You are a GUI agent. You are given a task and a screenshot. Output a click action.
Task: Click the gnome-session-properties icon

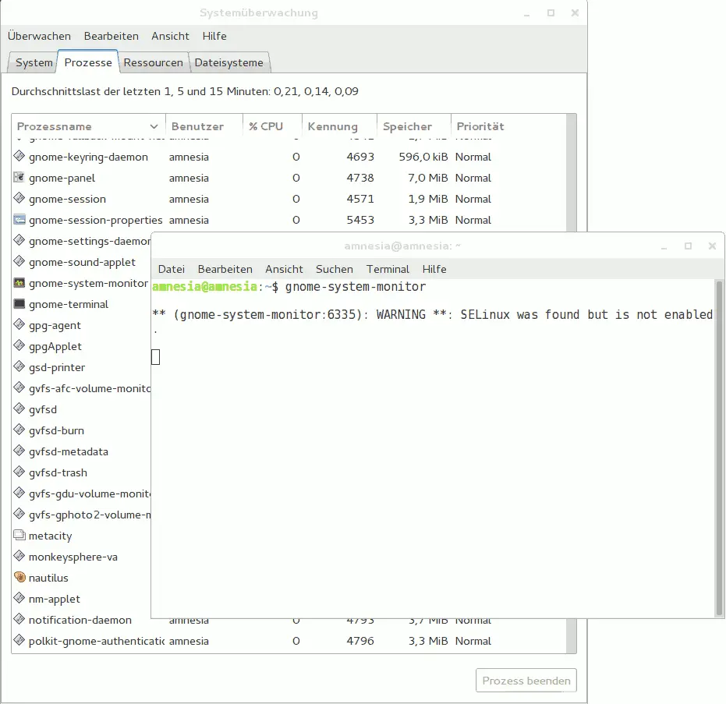19,220
